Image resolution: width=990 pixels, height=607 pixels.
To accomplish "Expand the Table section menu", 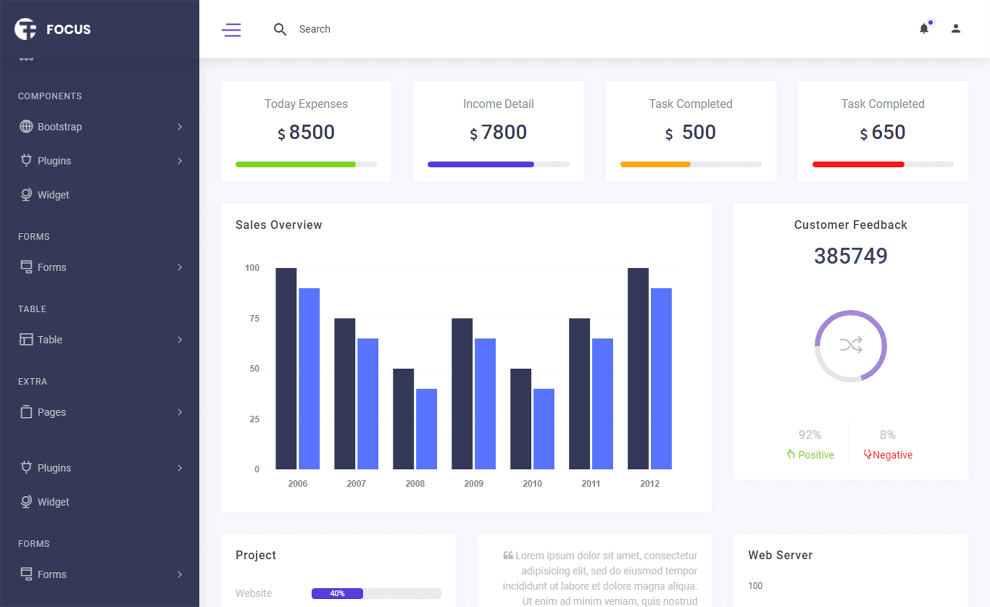I will click(x=99, y=340).
